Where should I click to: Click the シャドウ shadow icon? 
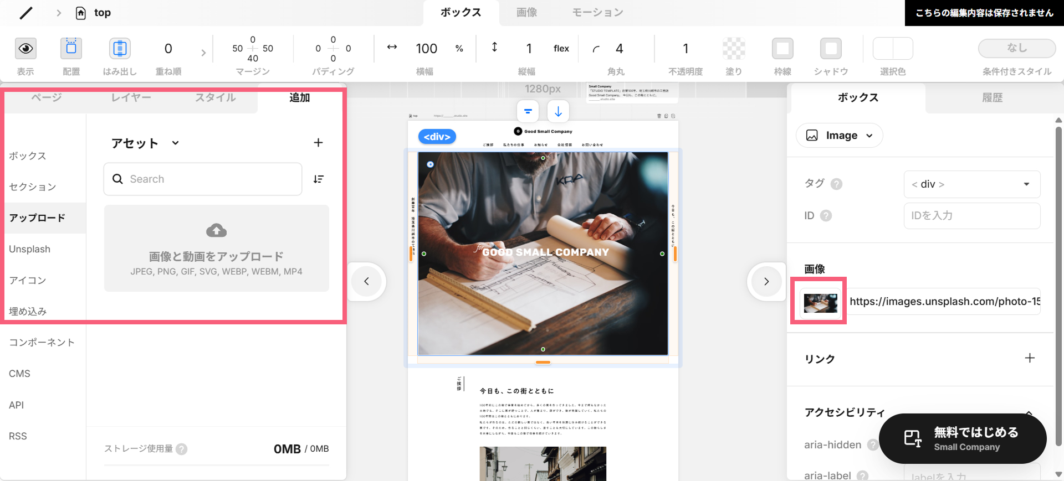pyautogui.click(x=831, y=49)
